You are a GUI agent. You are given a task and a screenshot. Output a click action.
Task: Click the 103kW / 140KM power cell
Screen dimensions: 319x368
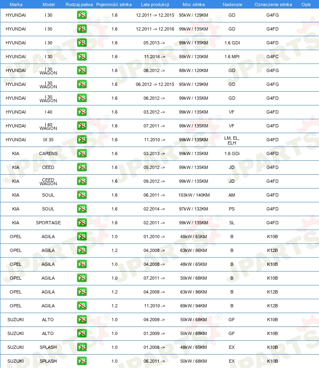coord(194,195)
